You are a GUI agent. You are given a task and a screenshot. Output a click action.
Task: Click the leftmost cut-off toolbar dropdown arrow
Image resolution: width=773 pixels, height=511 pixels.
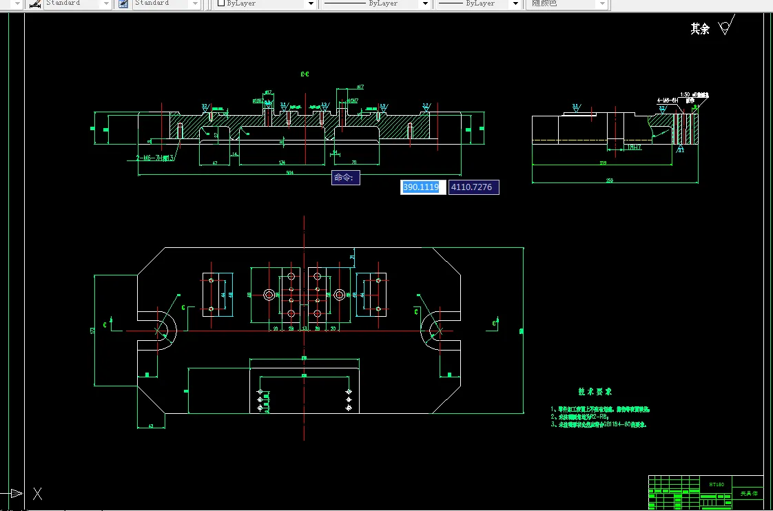tap(17, 3)
